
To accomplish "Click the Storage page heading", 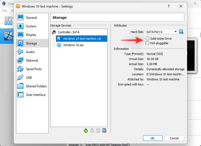I will [60, 17].
